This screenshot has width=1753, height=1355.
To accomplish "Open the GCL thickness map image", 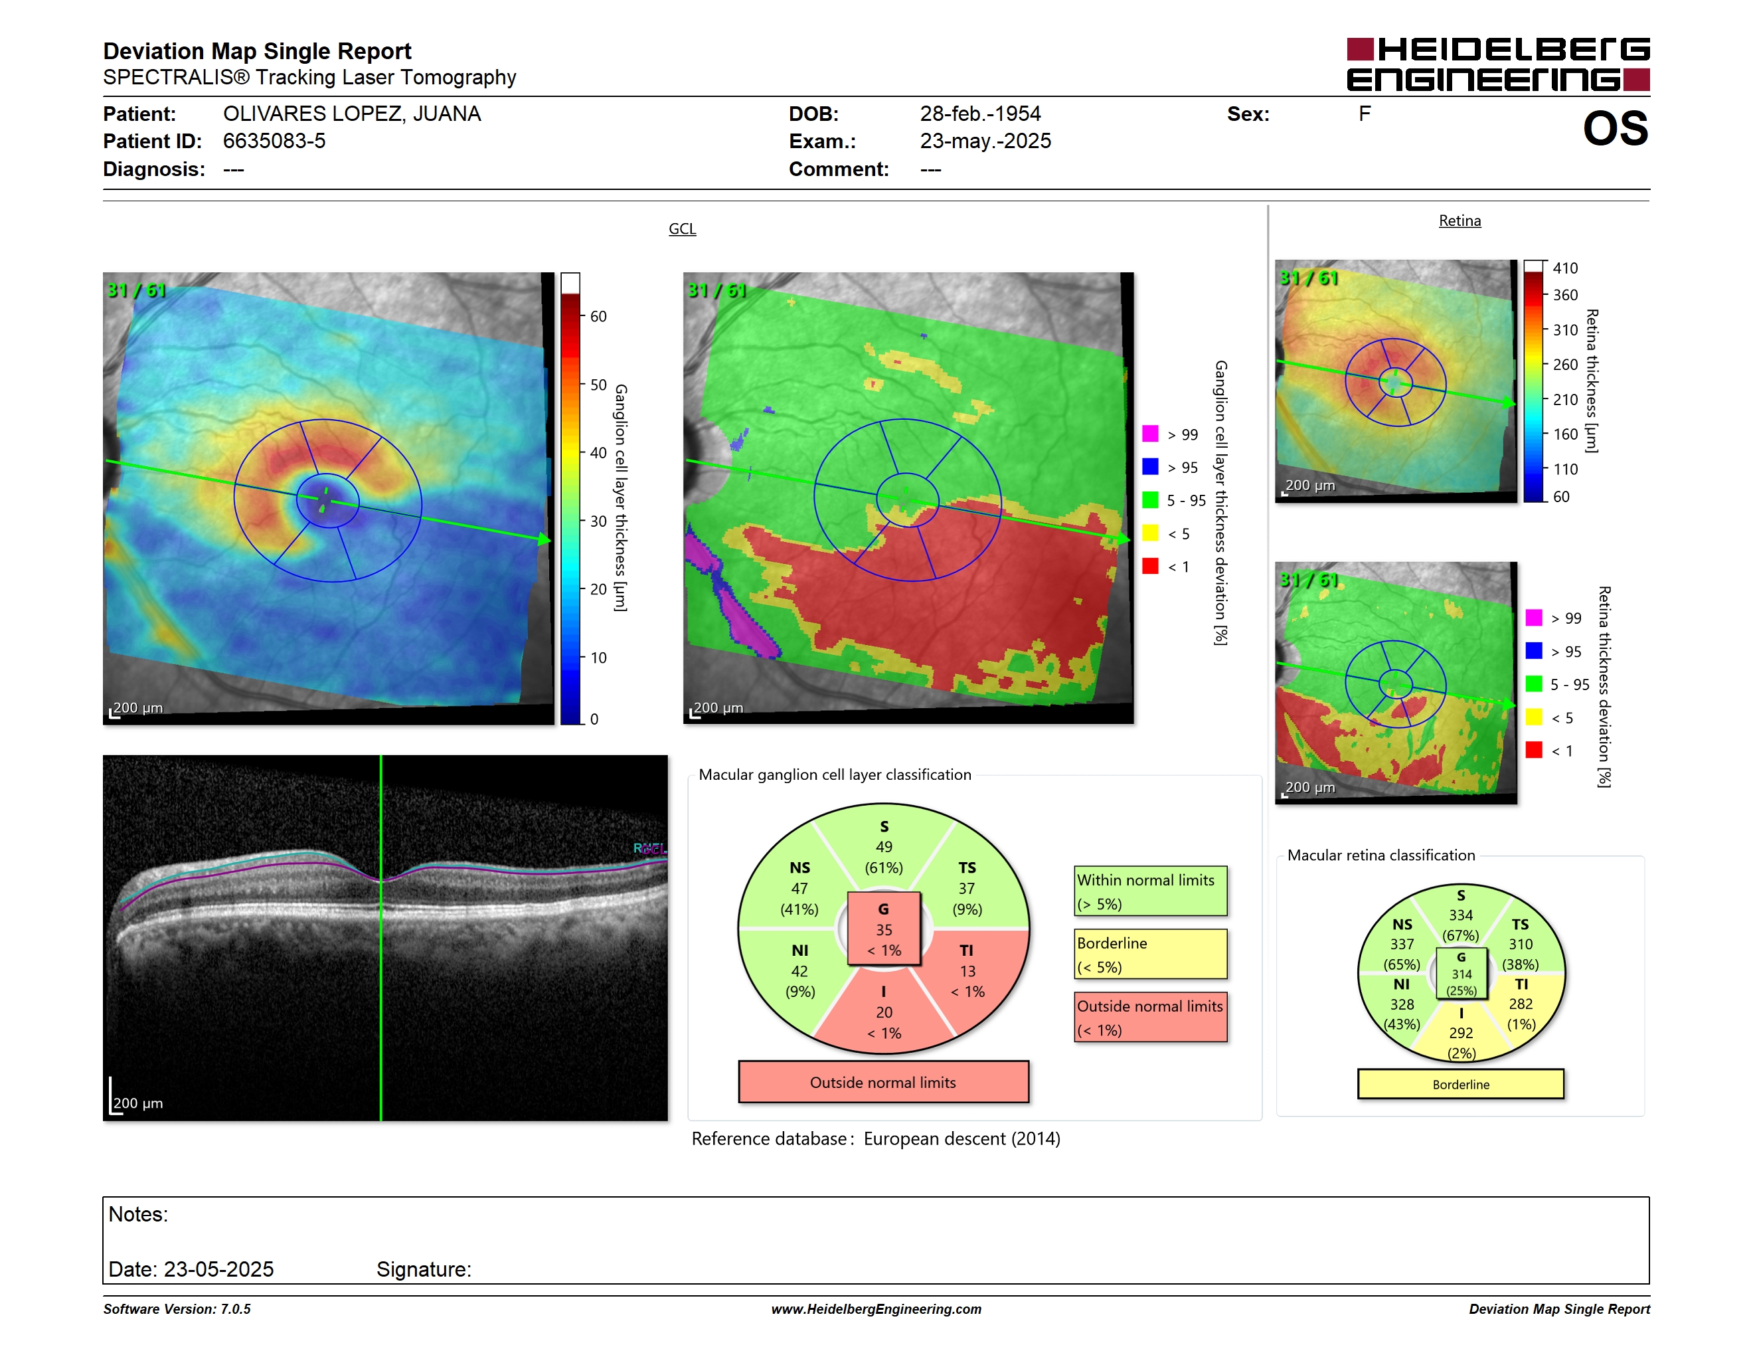I will [x=328, y=497].
